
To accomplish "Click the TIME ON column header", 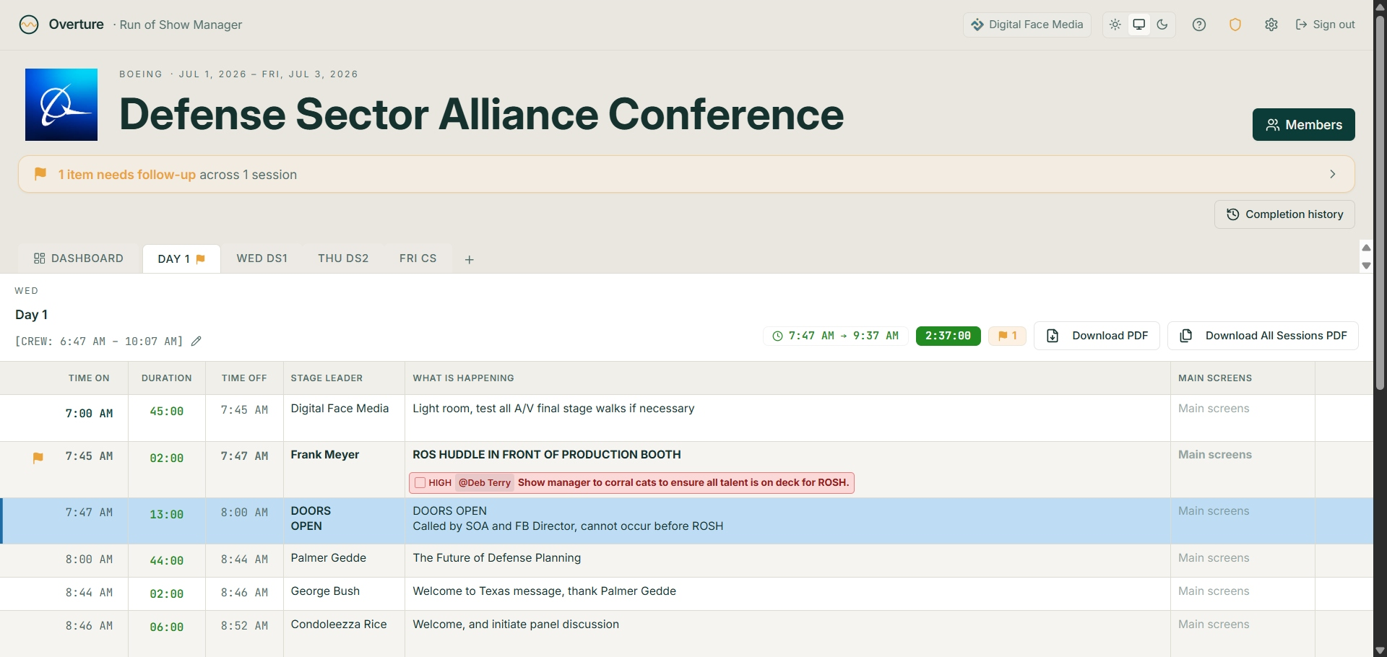I will pyautogui.click(x=89, y=378).
